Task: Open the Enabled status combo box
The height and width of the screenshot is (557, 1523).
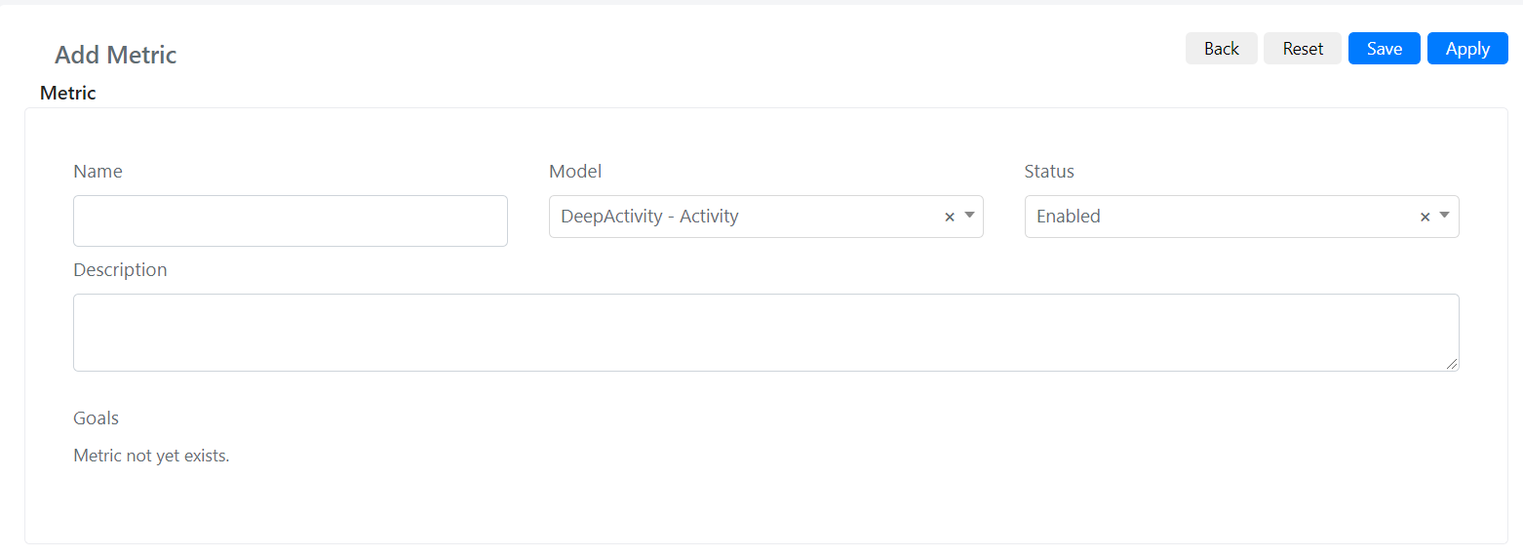Action: point(1241,217)
